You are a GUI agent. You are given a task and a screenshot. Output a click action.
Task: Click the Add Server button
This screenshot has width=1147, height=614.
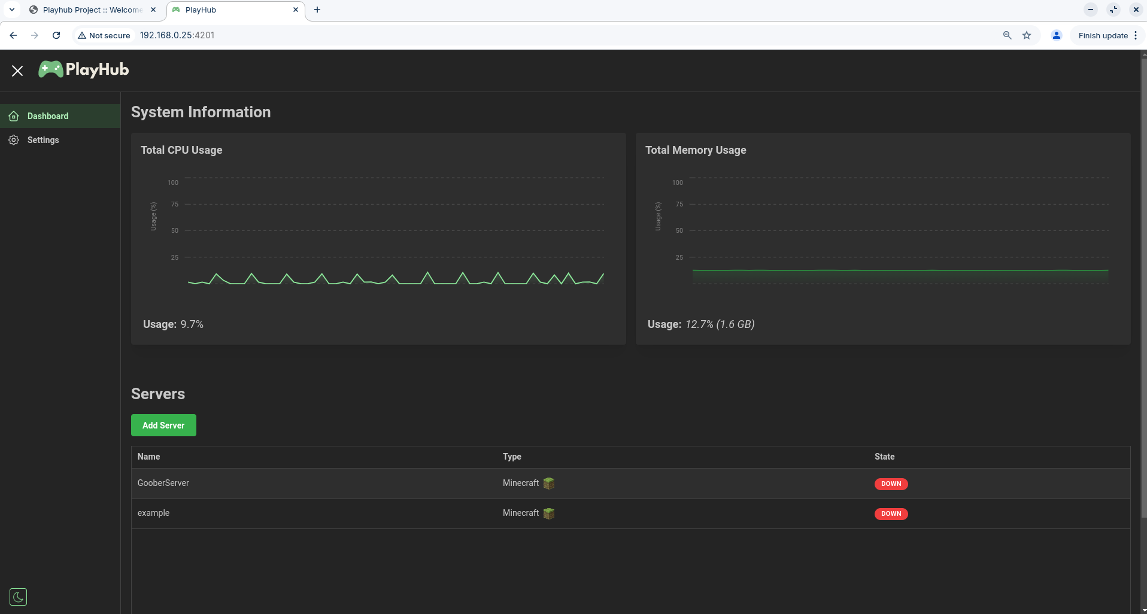click(163, 425)
